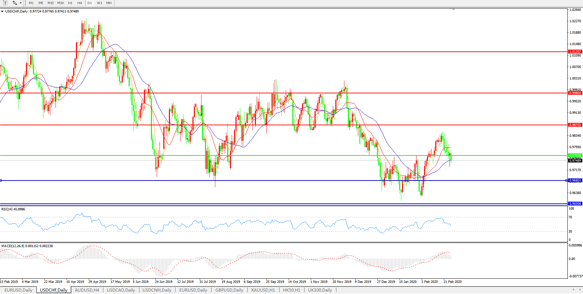This screenshot has height=294, width=583.
Task: Select the text label tool icon
Action: click(5, 3)
